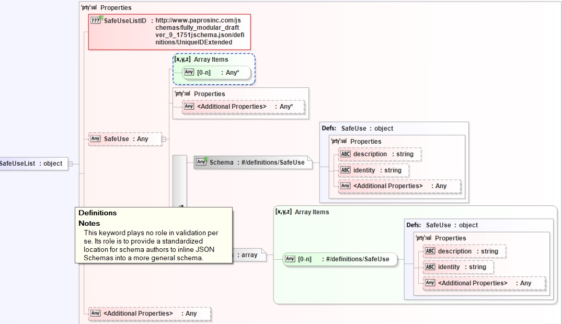The height and width of the screenshot is (324, 562).
Task: Select the partially hidden array node
Action: (x=248, y=255)
